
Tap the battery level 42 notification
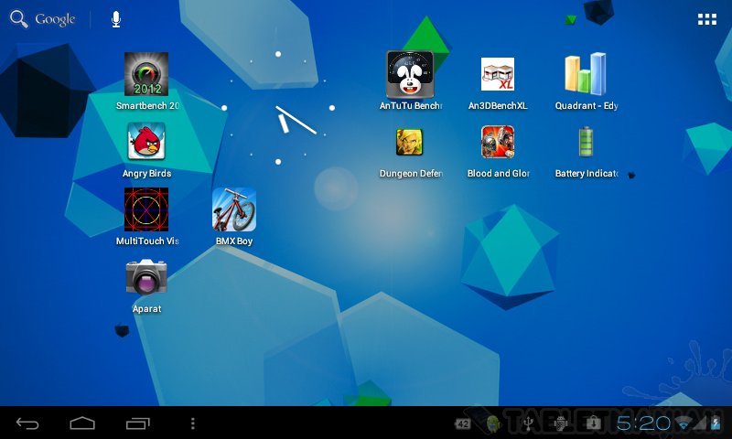tap(463, 423)
